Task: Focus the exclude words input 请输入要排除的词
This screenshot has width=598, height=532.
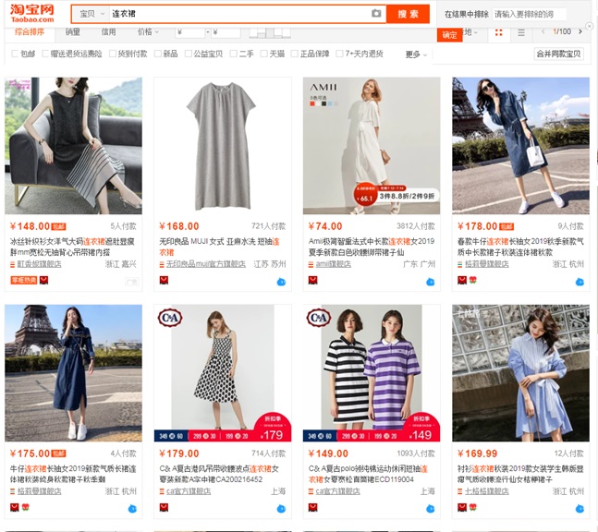Action: coord(529,15)
